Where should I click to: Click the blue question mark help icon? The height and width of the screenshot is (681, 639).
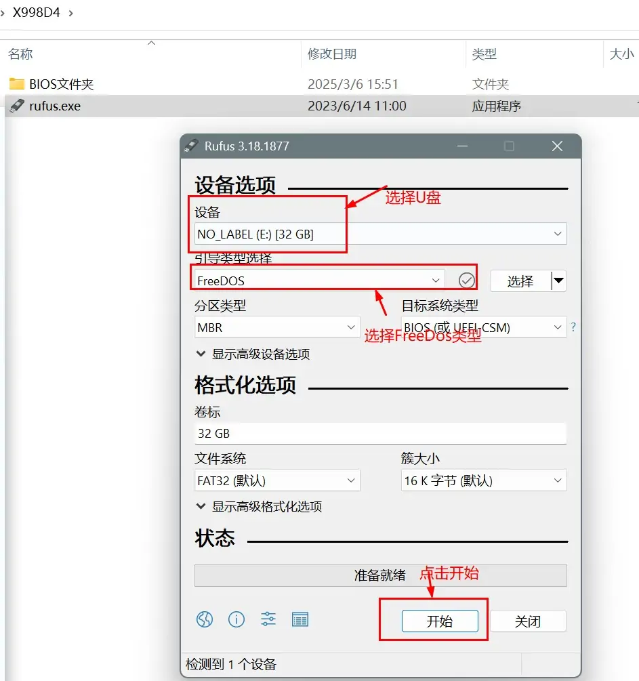tap(573, 327)
